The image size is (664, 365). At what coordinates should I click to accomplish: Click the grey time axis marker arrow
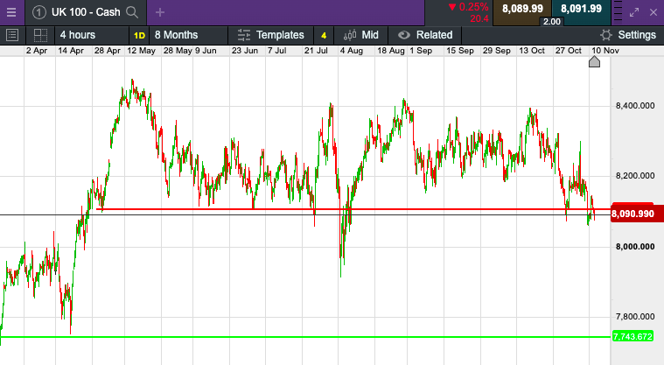595,62
